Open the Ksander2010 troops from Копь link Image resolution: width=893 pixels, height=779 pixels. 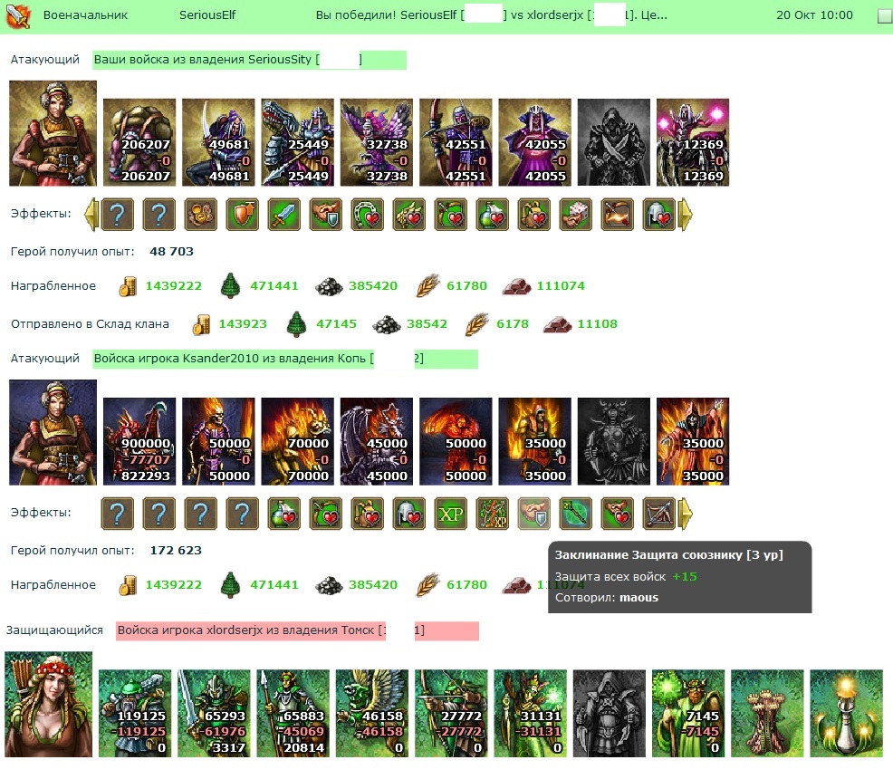coord(284,359)
